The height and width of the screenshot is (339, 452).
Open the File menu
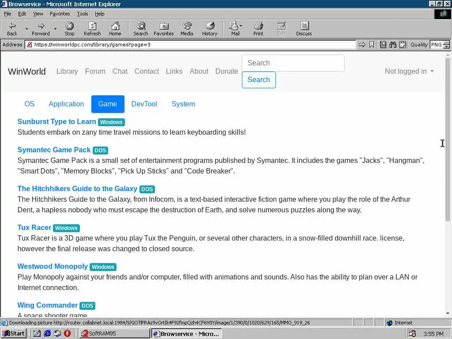(8, 14)
